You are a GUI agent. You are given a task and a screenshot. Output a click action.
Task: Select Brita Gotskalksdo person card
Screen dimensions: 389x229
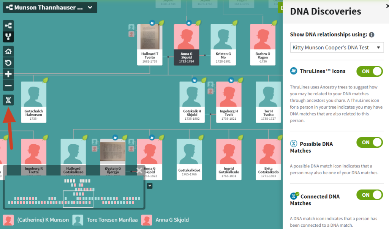tap(269, 160)
